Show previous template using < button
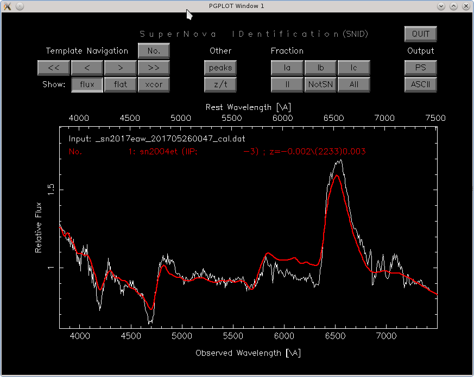The height and width of the screenshot is (377, 474). (x=87, y=68)
